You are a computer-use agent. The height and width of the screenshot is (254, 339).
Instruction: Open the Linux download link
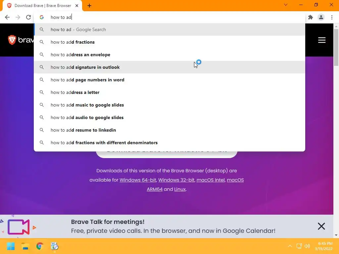[180, 189]
